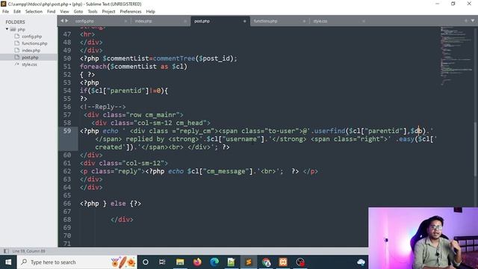
Task: Click the vertical editor scrollbar
Action: pos(476,149)
